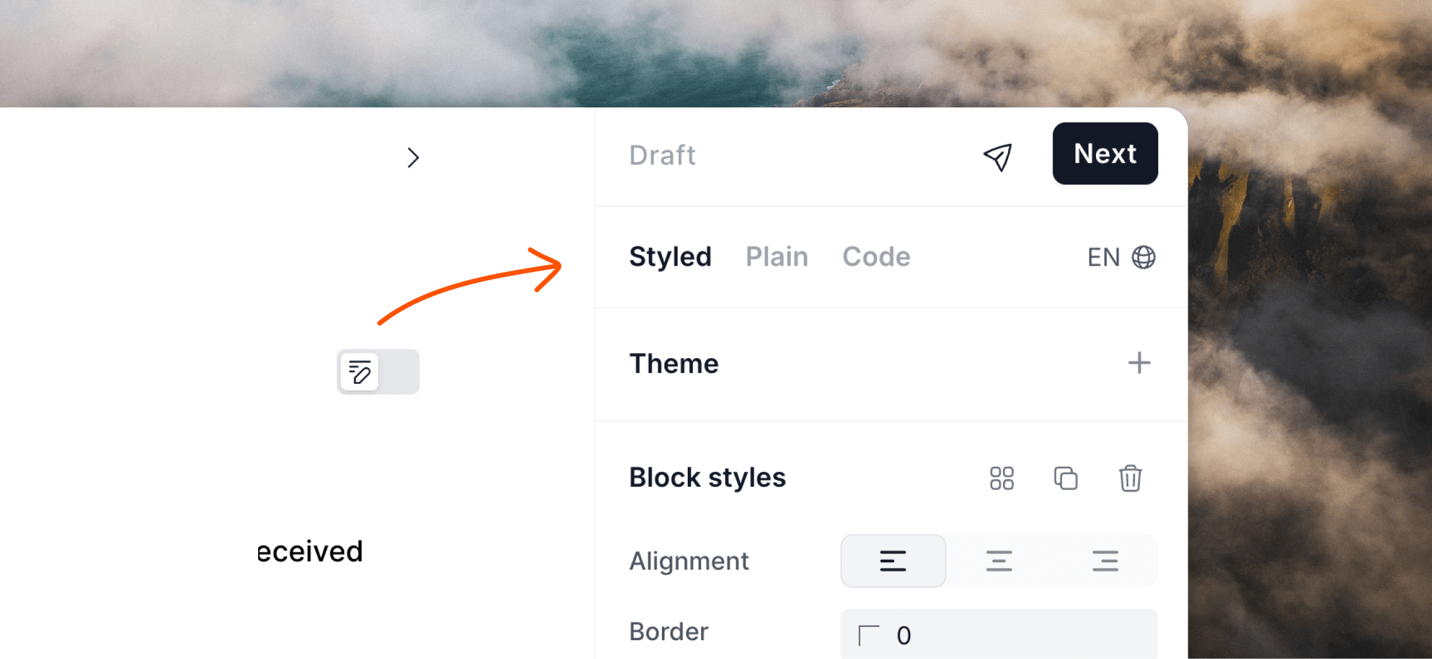1432x659 pixels.
Task: Switch to the Code tab
Action: [x=876, y=256]
